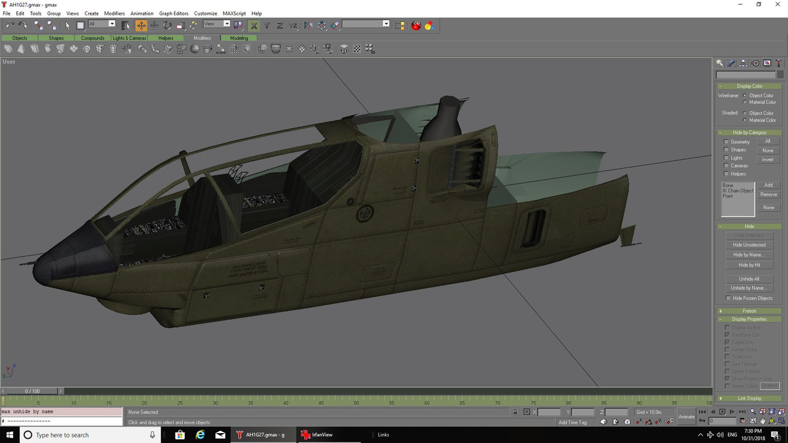
Task: Open the Hierarchy command panel
Action: tap(743, 63)
